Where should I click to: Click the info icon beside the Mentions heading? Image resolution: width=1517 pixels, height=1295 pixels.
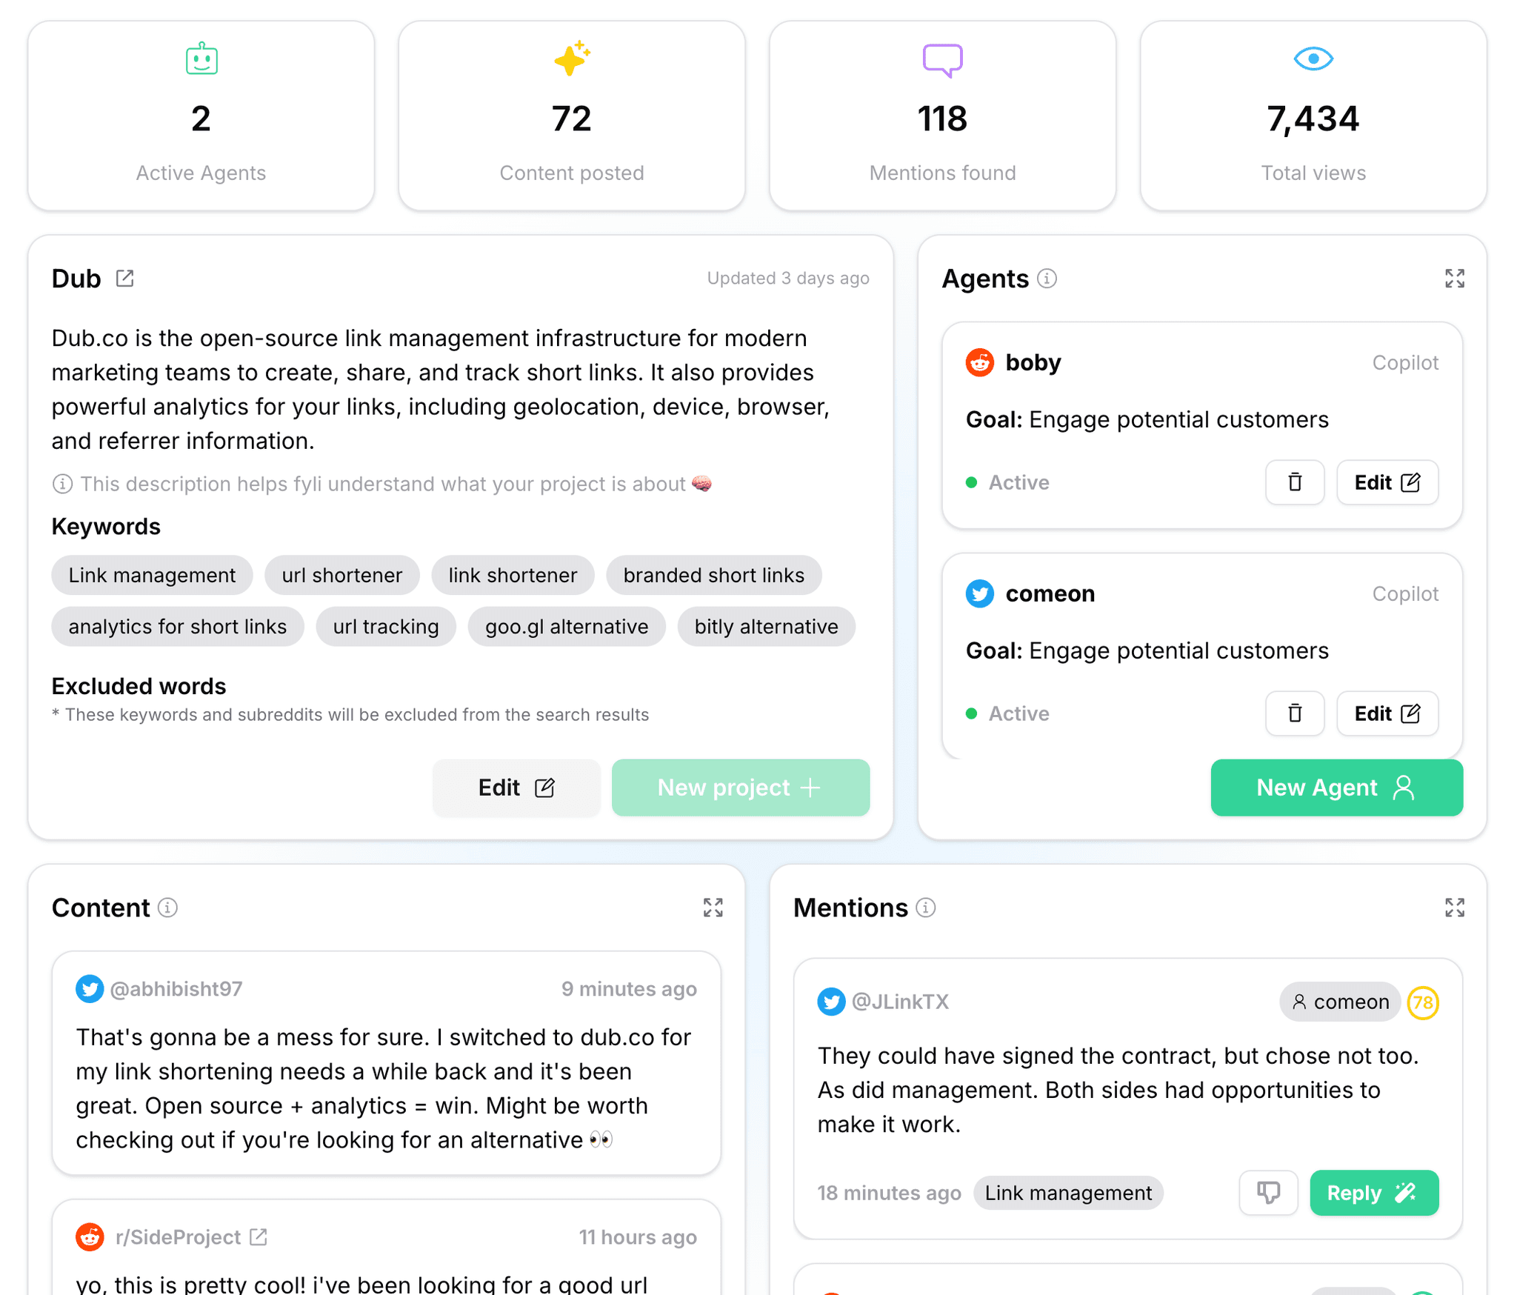(x=925, y=907)
